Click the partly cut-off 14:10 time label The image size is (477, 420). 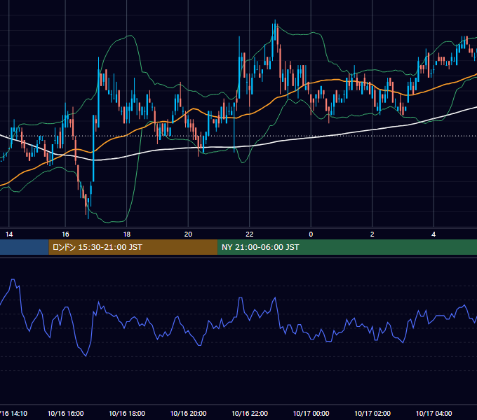[13, 413]
